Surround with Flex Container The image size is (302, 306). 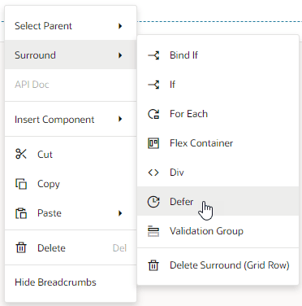coord(218,143)
